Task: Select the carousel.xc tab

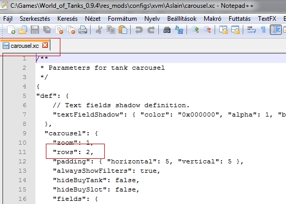Action: 24,46
